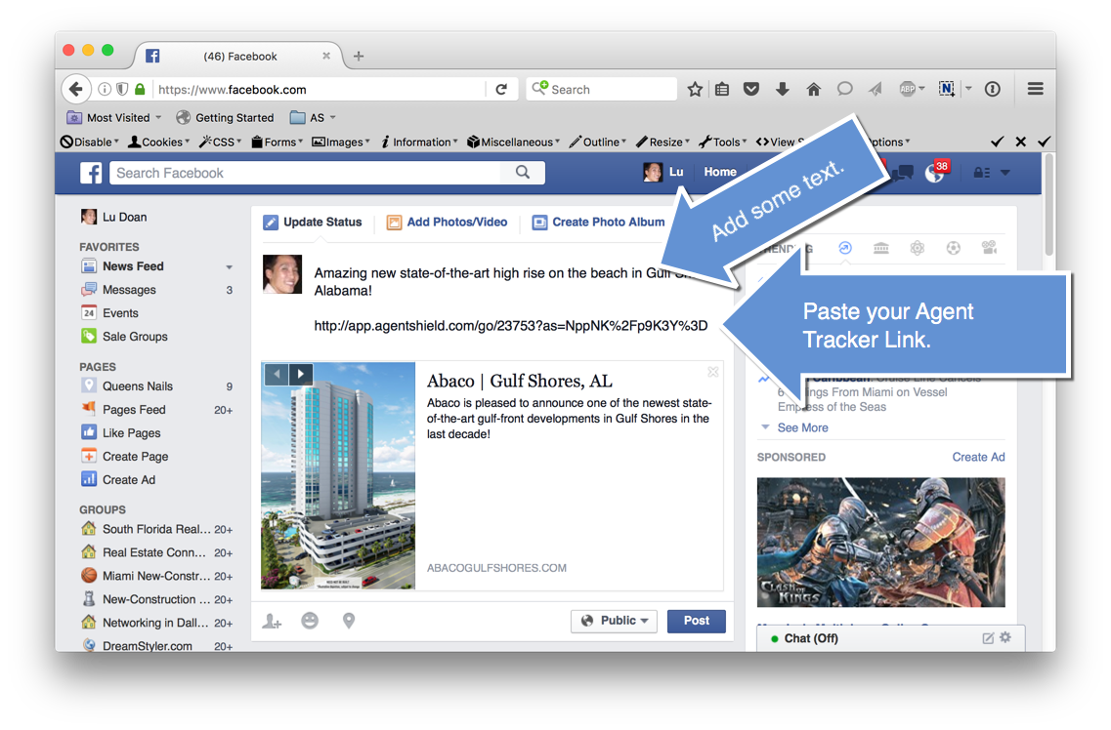This screenshot has width=1111, height=730.
Task: Click the Search Facebook input field
Action: [x=306, y=173]
